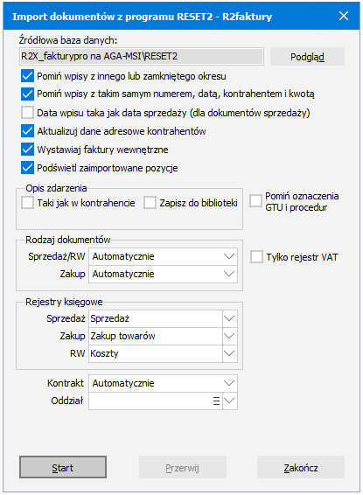Image resolution: width=363 pixels, height=495 pixels.
Task: Uncheck skipping entries with same number, date, contractor
Action: pyautogui.click(x=27, y=94)
